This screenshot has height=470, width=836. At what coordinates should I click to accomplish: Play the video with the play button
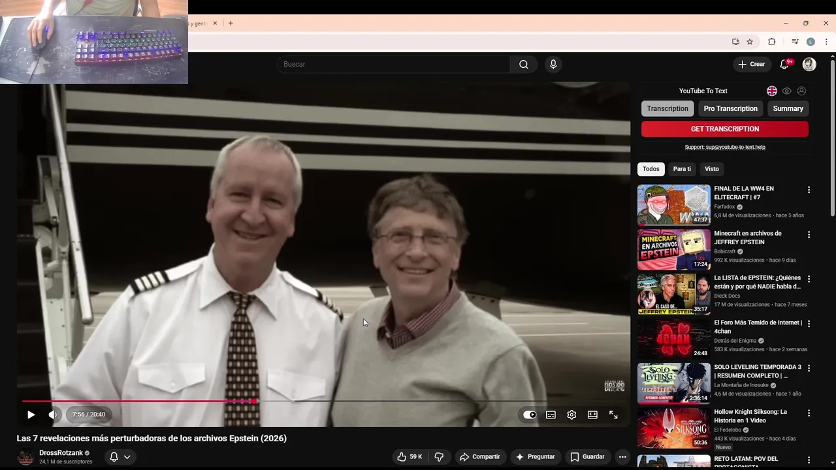[x=31, y=415]
